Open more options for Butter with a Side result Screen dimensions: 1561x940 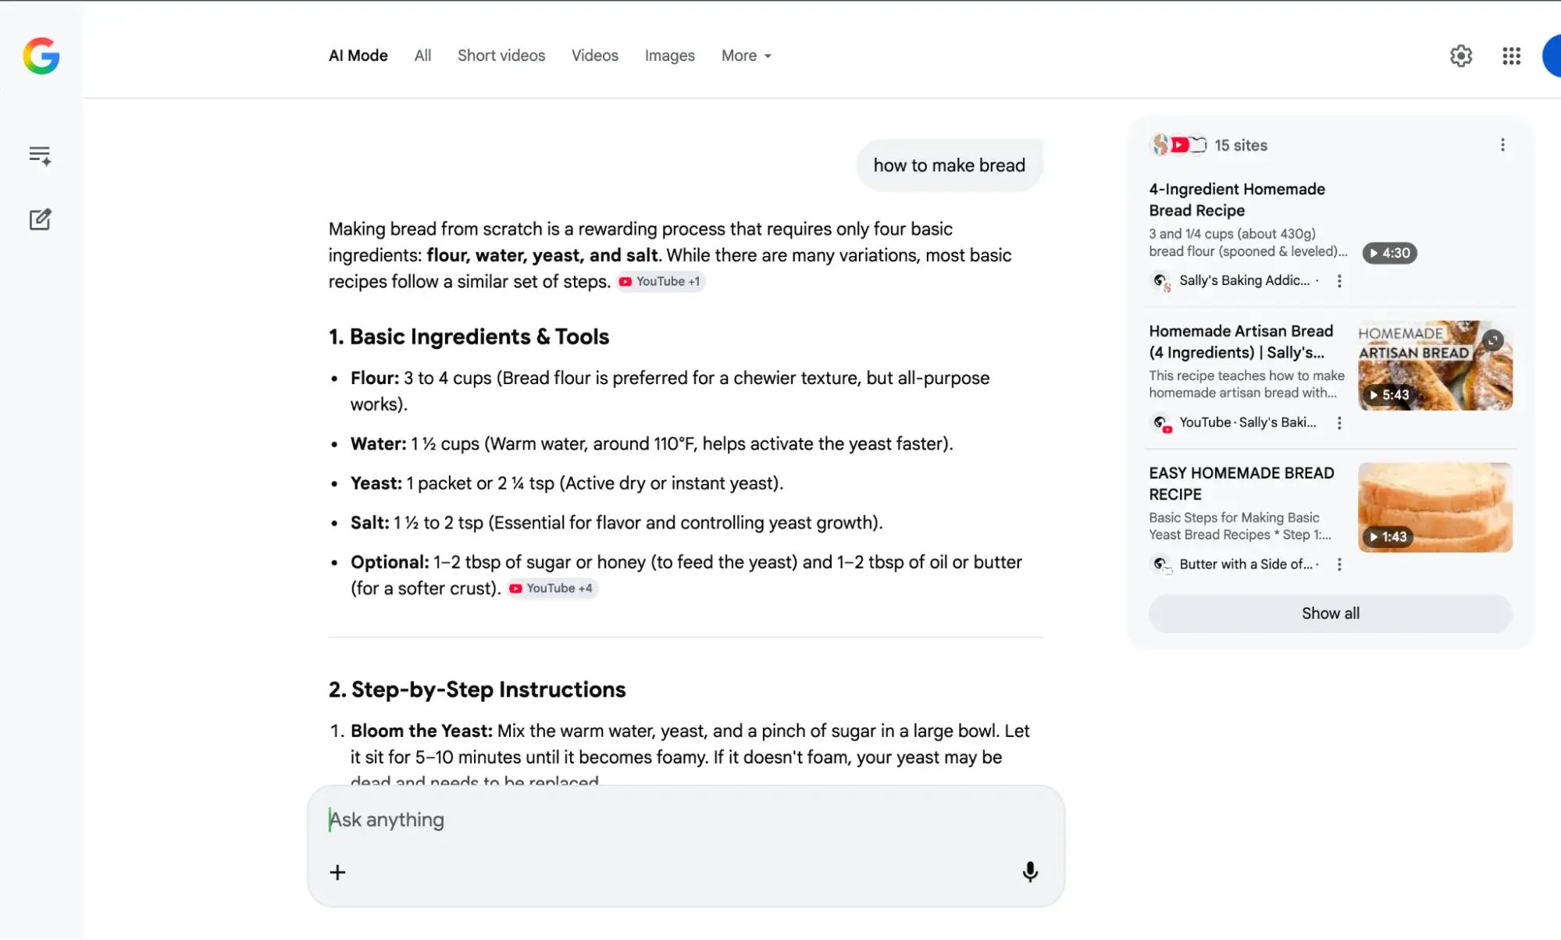(1339, 564)
